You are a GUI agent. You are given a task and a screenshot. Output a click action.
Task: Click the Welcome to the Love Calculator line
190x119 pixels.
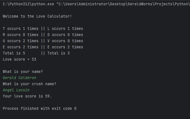click(37, 16)
